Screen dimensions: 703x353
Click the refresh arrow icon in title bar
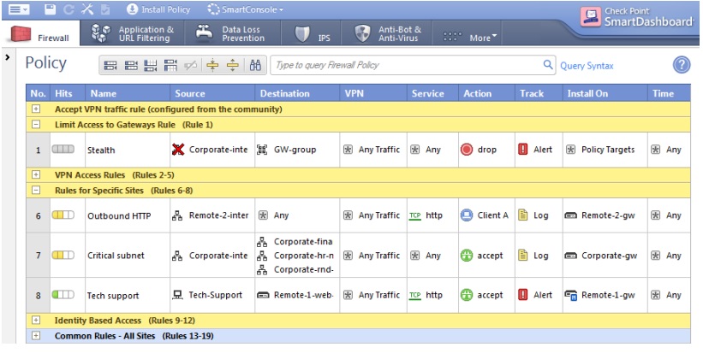69,9
